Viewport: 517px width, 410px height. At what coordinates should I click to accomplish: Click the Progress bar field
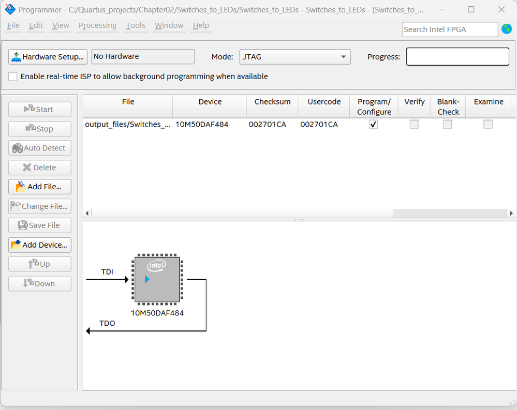(457, 57)
